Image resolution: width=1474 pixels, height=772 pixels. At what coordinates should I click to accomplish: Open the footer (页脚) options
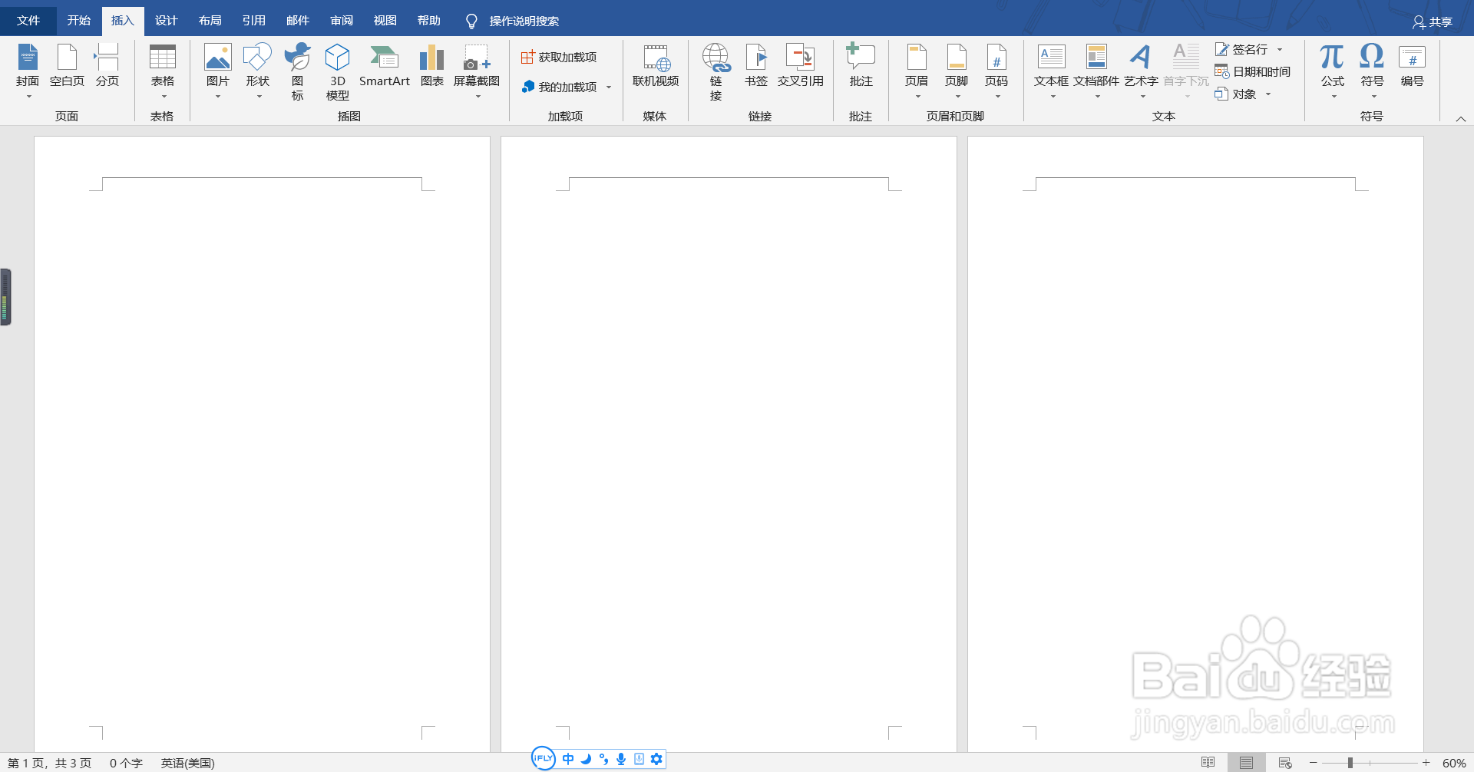(957, 71)
